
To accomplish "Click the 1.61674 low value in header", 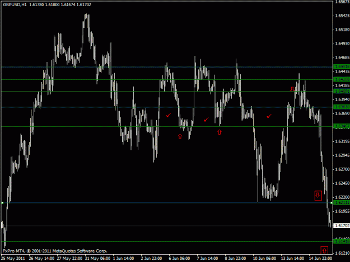I will [x=68, y=4].
